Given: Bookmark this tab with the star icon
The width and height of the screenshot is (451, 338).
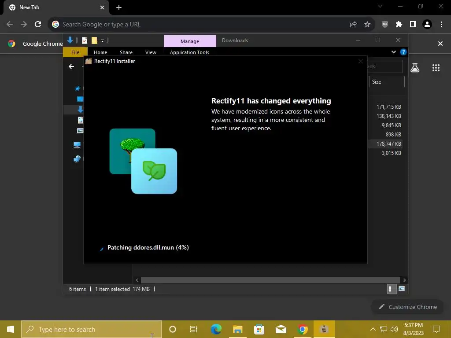Looking at the screenshot, I should click(x=367, y=25).
